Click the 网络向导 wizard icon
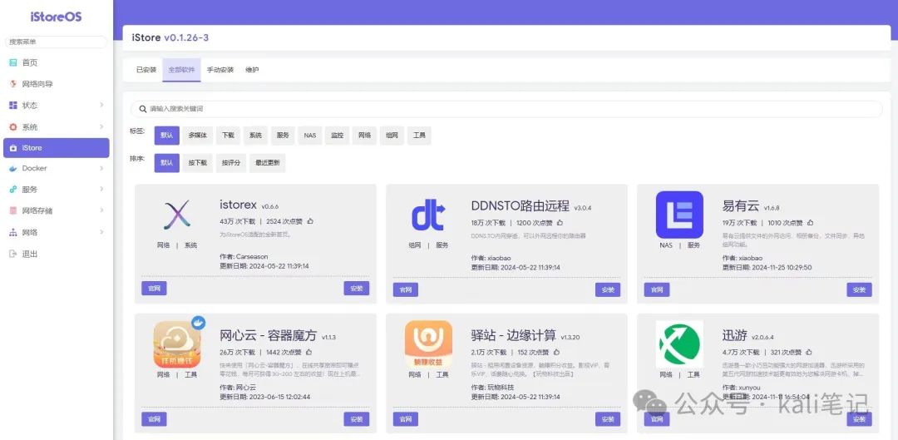Screen dimensions: 898x440 click(13, 84)
